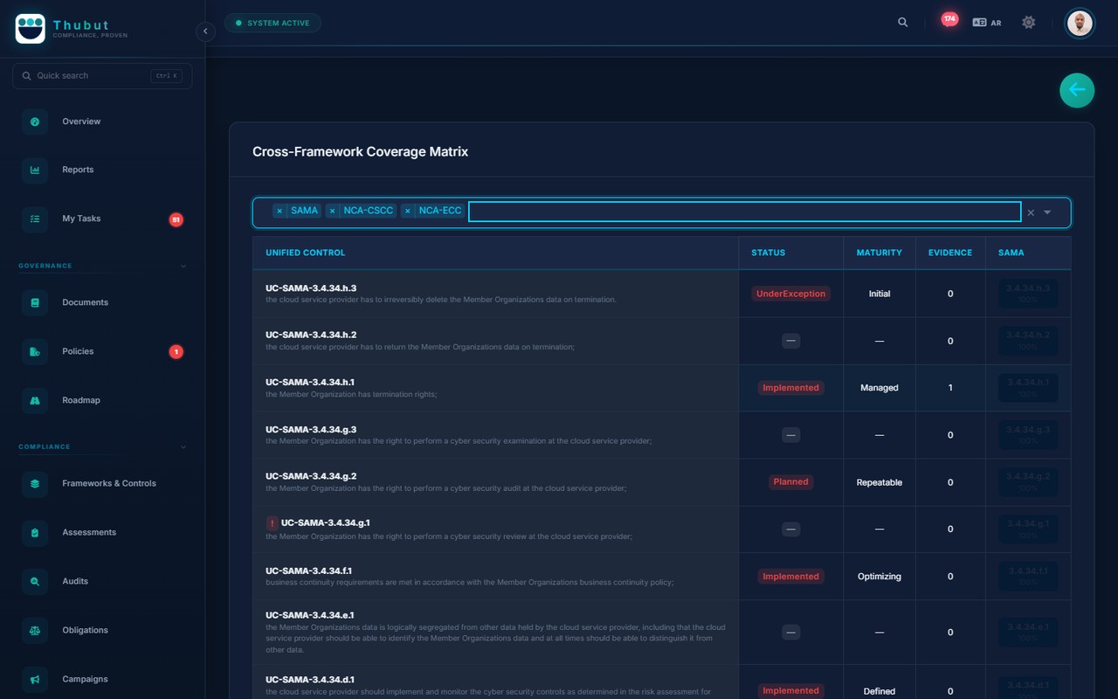Focus the Quick search field

click(102, 76)
